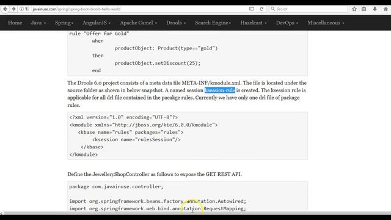Open the downloads arrow icon
The height and width of the screenshot is (220, 391).
click(375, 9)
